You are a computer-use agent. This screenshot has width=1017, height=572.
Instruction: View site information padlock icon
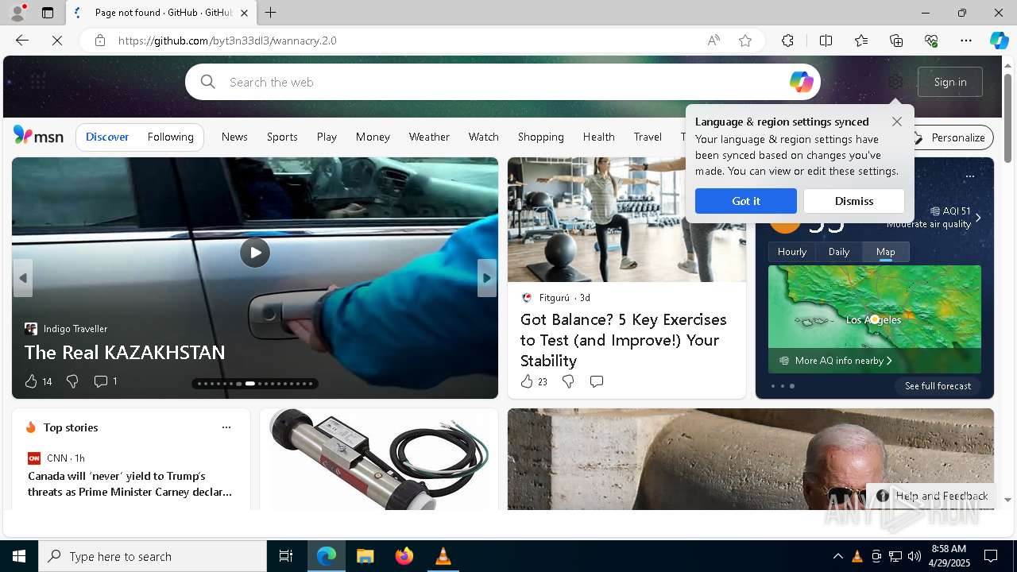(100, 41)
